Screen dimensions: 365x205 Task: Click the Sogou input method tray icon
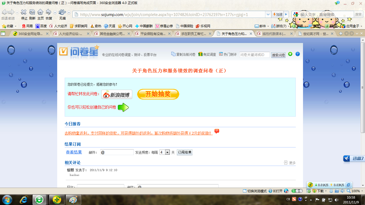click(294, 199)
